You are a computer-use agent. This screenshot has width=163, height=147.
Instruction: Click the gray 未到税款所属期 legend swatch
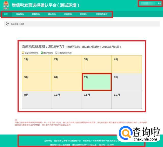[56, 53]
